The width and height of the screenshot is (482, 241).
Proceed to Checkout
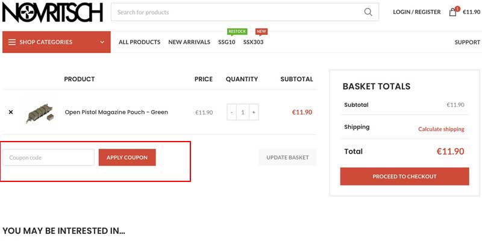click(x=404, y=177)
